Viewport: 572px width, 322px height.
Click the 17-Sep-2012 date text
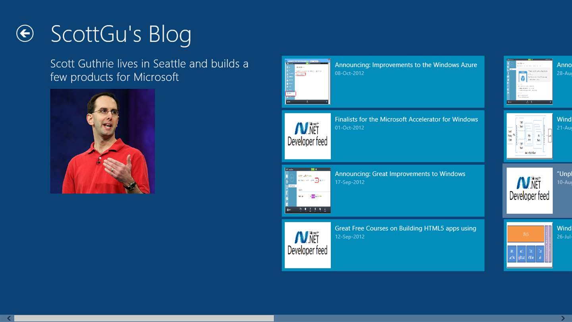pos(350,182)
